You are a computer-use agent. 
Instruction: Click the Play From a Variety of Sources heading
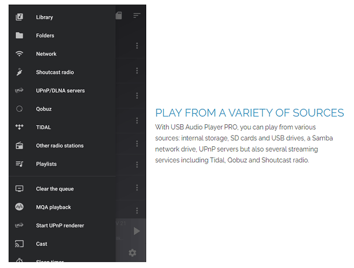tap(250, 113)
